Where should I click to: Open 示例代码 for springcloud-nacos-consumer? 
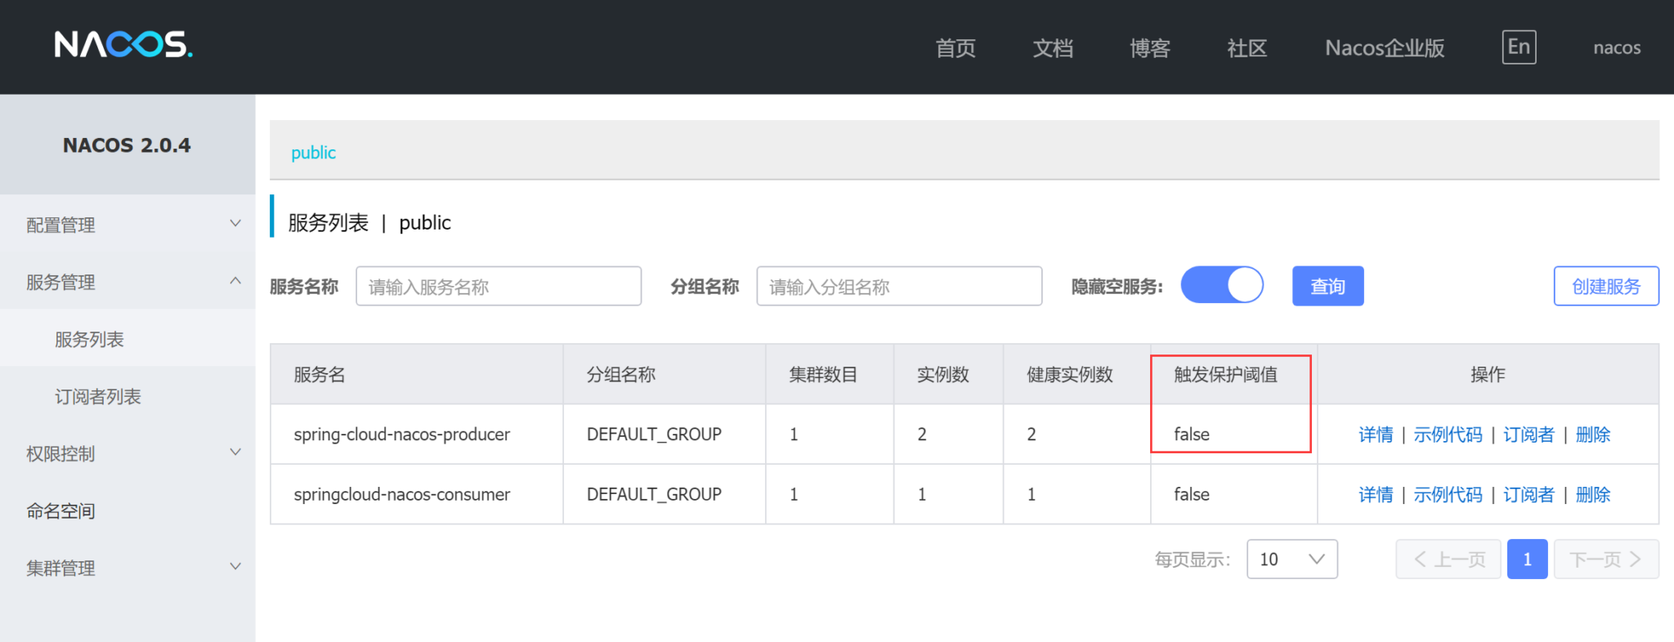[x=1448, y=494]
